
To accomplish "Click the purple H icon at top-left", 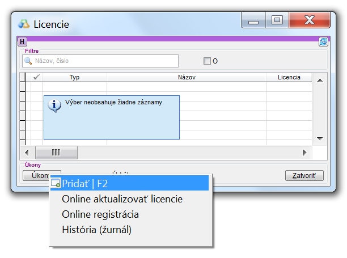I will (22, 41).
